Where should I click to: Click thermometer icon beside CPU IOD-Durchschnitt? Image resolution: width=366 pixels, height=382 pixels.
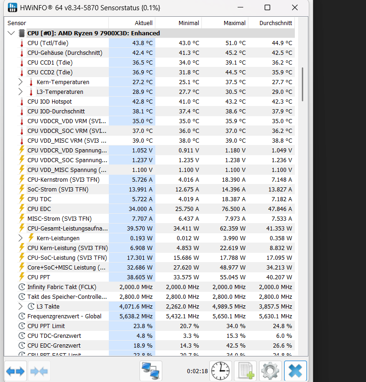[22, 112]
